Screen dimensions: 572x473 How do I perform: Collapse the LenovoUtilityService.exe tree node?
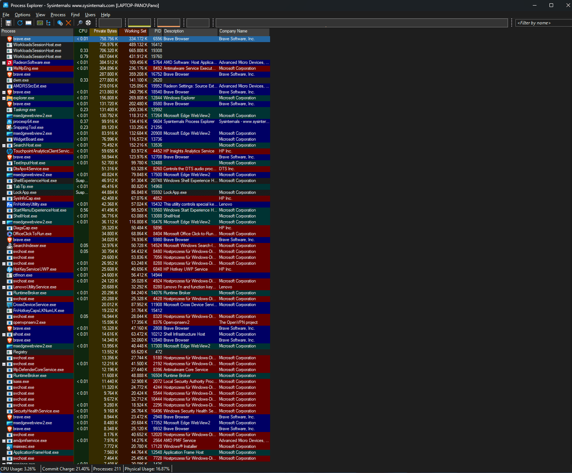(x=4, y=287)
